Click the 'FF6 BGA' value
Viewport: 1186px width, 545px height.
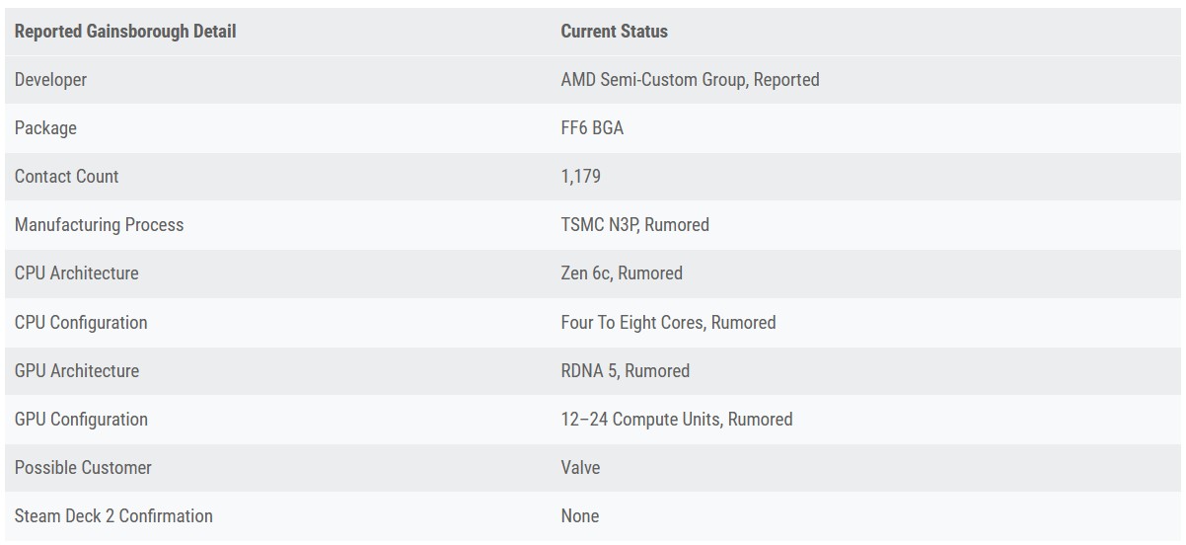tap(592, 128)
